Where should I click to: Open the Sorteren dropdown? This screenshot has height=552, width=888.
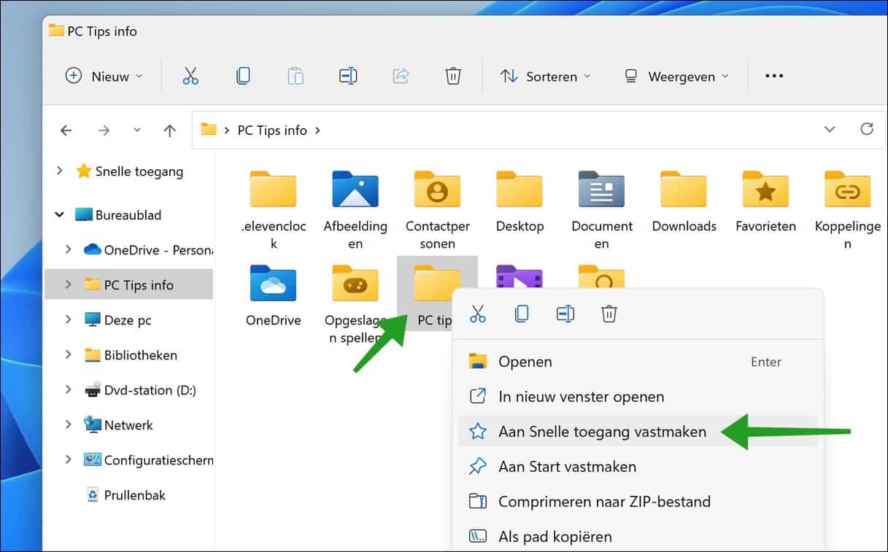click(546, 76)
